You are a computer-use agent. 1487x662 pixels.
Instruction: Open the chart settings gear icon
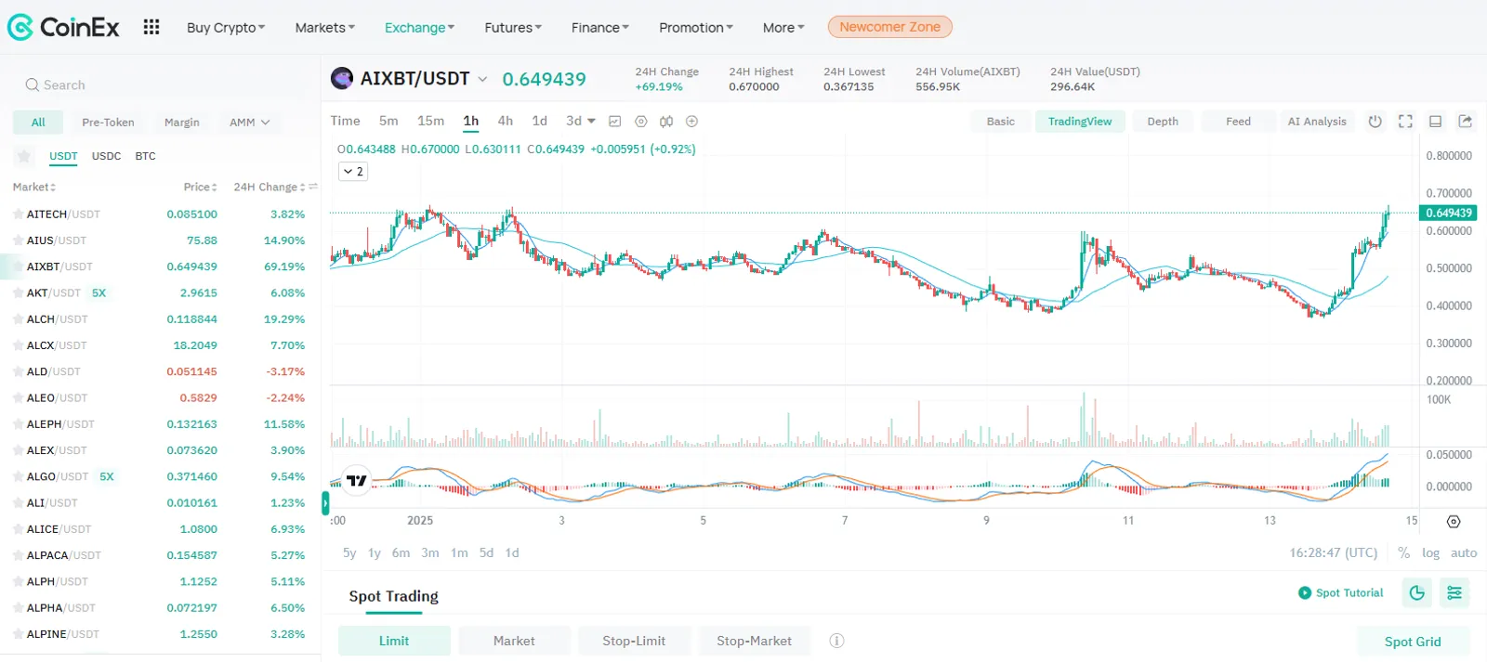coord(640,121)
